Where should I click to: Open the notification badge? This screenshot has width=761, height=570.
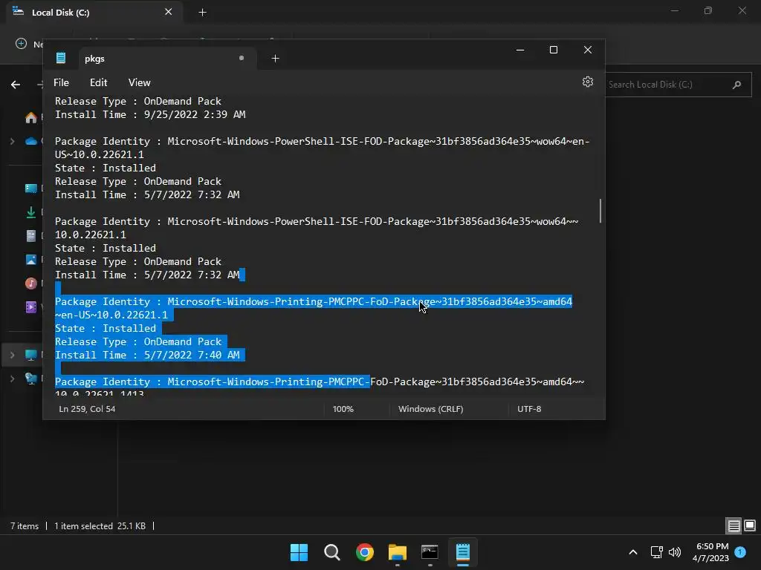[740, 552]
